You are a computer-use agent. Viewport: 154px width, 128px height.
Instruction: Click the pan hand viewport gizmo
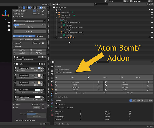(9, 26)
